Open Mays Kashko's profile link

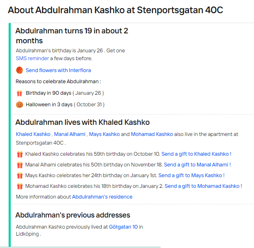pyautogui.click(x=104, y=134)
